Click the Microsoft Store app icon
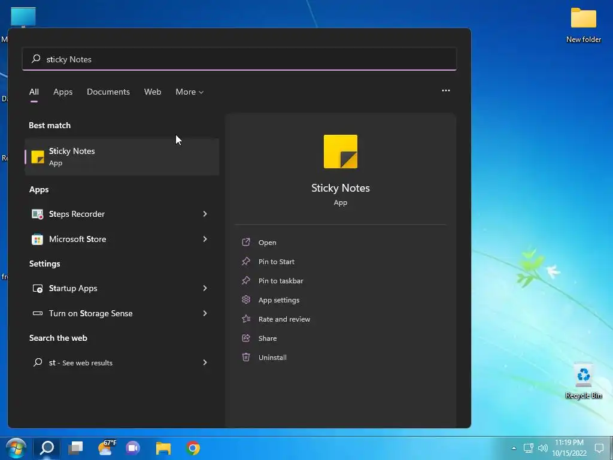This screenshot has width=613, height=460. [x=38, y=239]
